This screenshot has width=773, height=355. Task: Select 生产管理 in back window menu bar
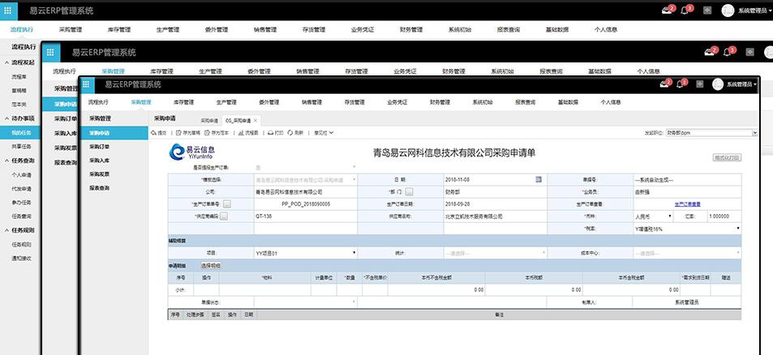coord(168,29)
